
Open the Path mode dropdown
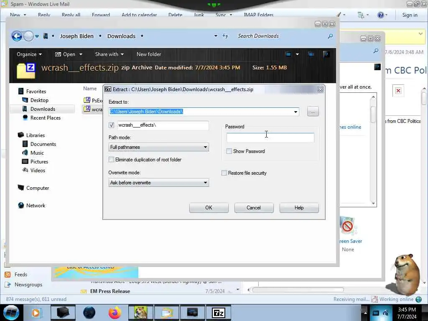(158, 147)
